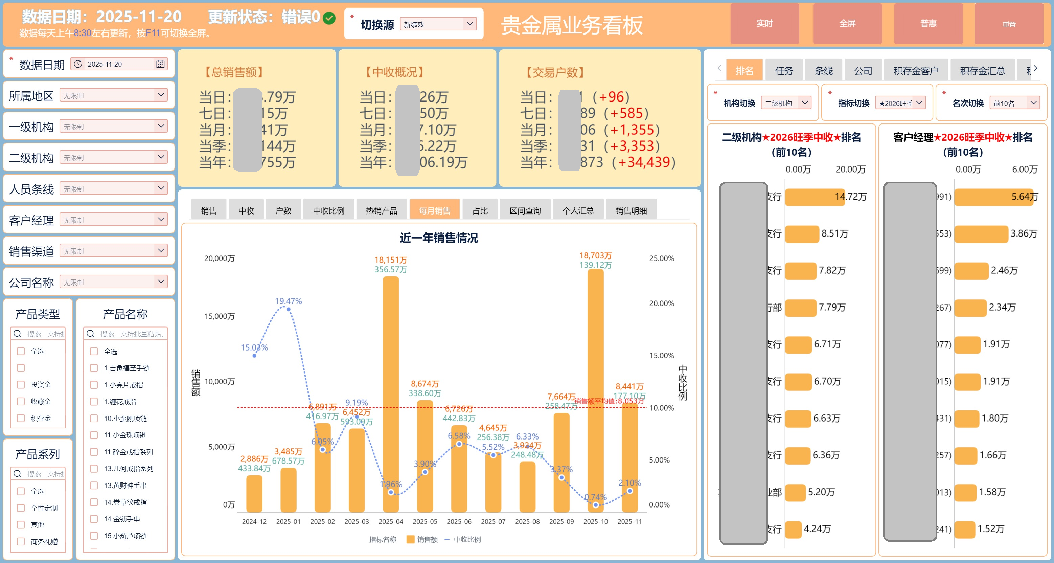The image size is (1054, 563).
Task: Toggle 销售额 orange legend swatch
Action: coord(410,539)
